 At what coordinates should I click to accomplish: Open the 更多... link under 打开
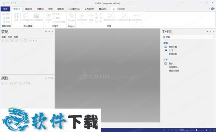pos(172,63)
